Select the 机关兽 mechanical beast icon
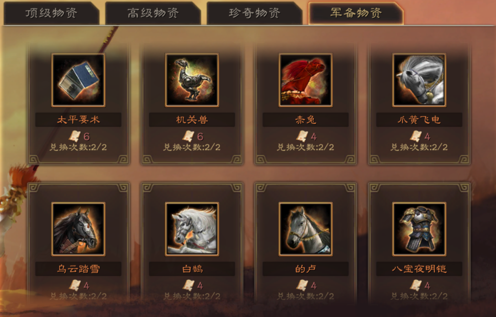 192,80
